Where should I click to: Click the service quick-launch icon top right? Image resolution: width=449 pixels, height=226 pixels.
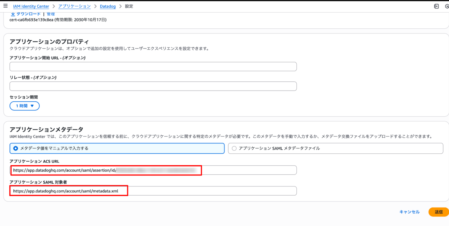436,6
